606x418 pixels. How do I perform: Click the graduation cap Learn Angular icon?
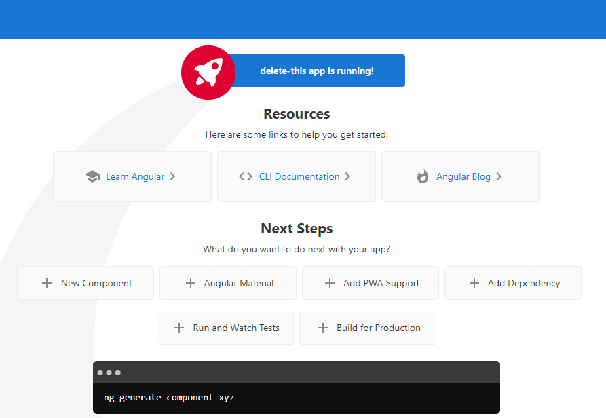(x=92, y=176)
